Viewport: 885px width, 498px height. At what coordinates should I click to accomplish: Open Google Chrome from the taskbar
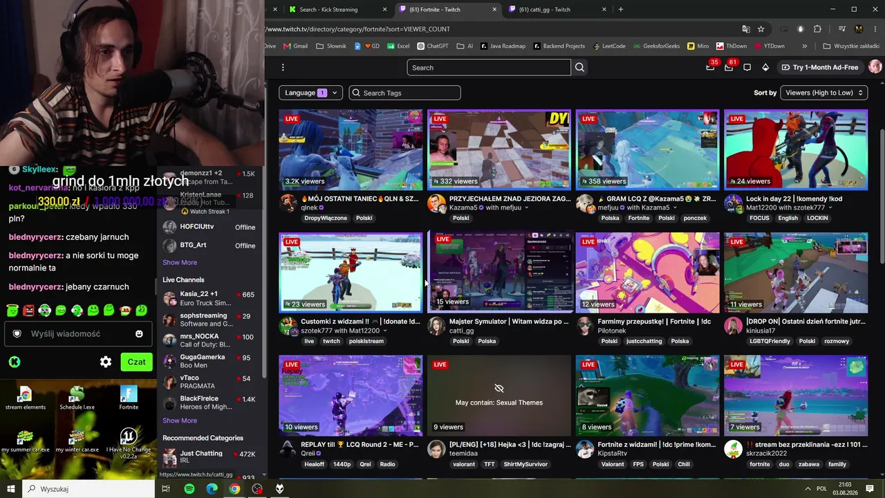point(235,489)
